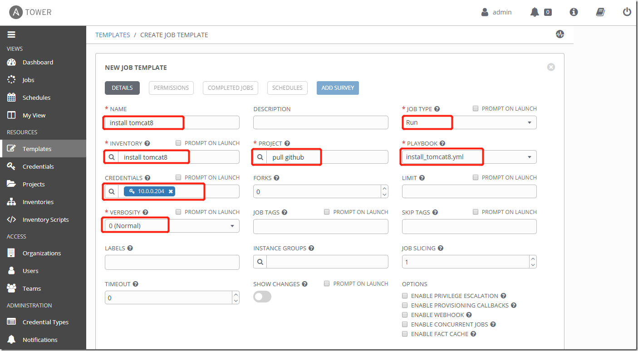Enable Prompt on Launch for Credentials
638x351 pixels.
click(178, 177)
